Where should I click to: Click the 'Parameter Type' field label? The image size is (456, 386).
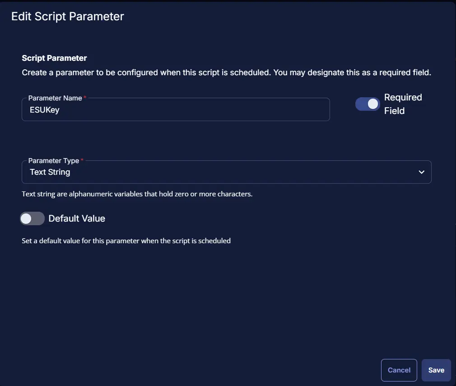(53, 160)
